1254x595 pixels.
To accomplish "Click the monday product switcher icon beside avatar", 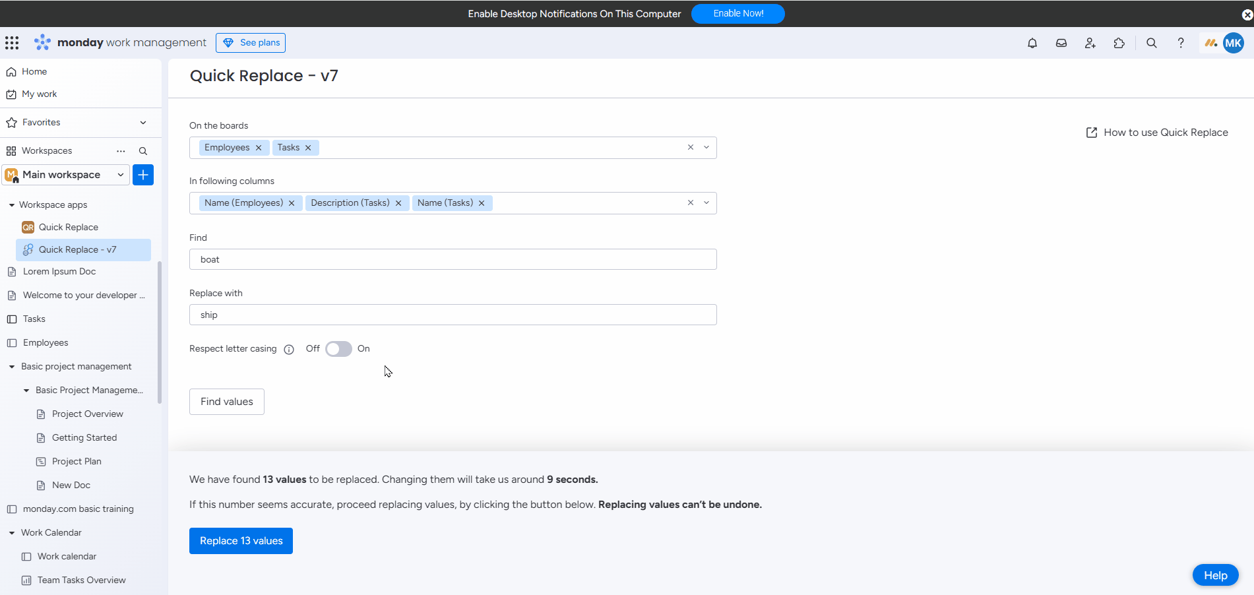I will point(1210,43).
